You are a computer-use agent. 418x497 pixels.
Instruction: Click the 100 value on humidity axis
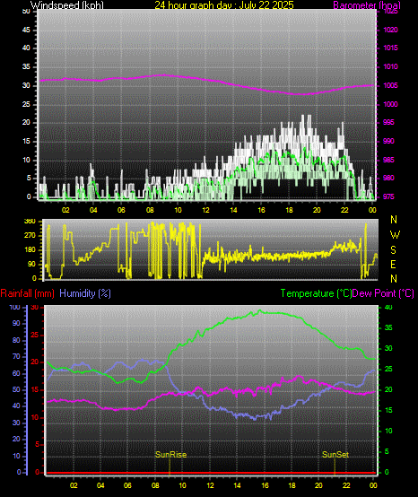point(15,307)
